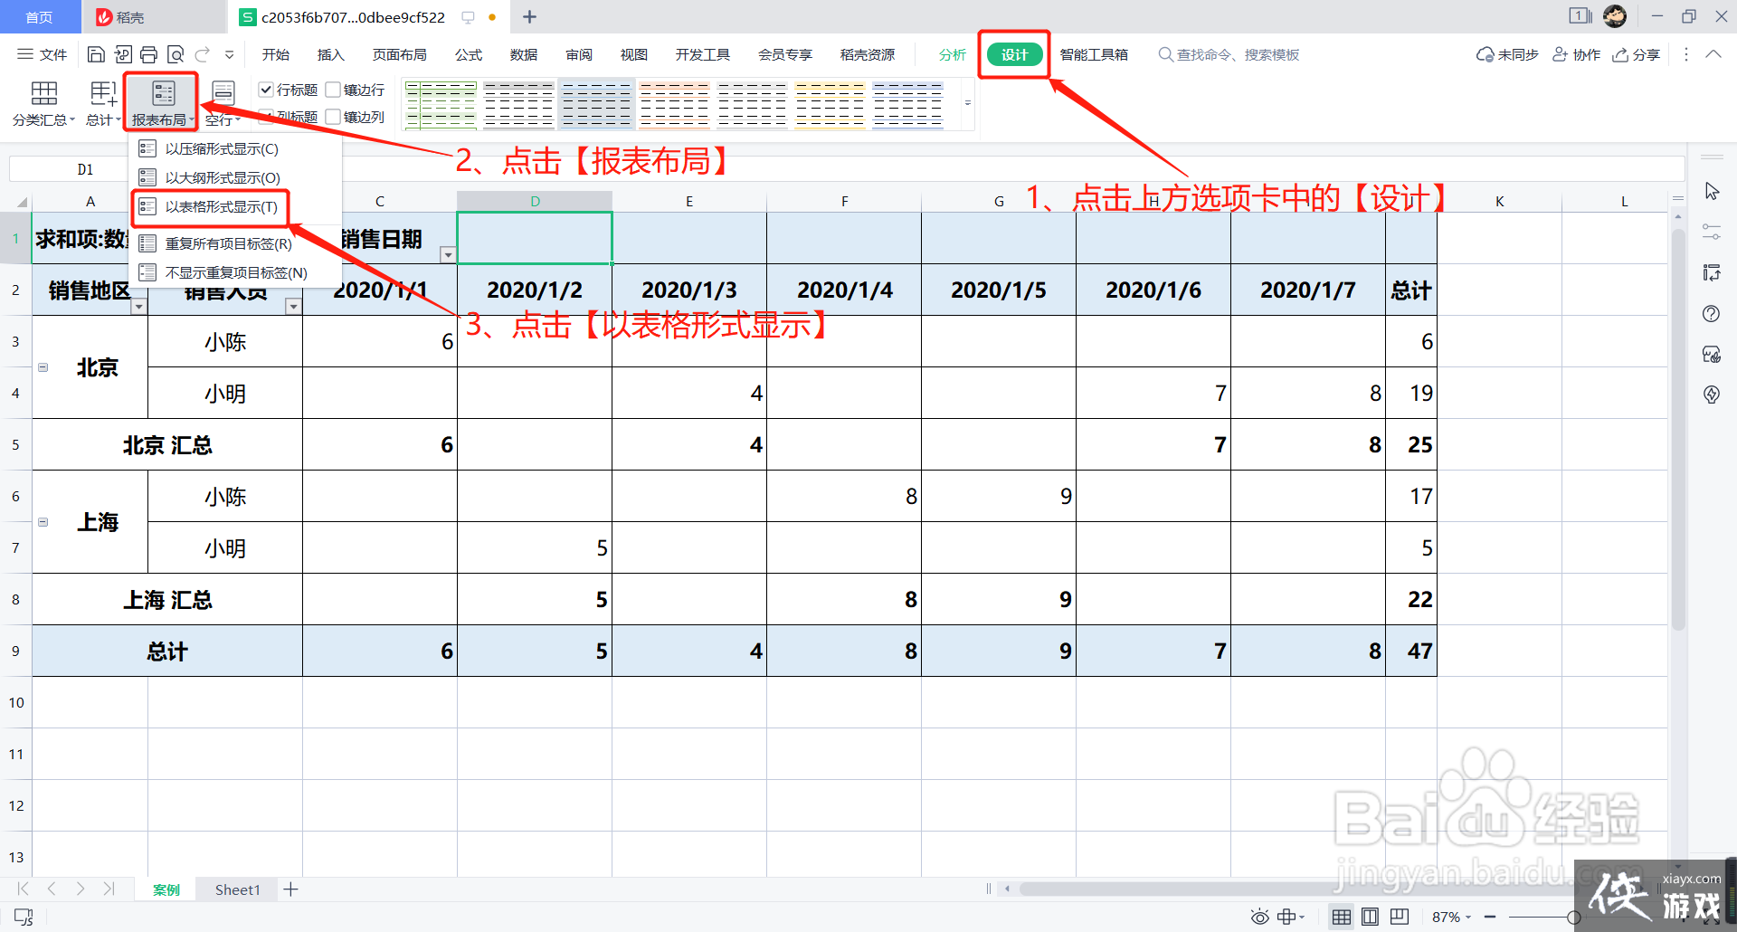Choose 不显示重复项目标签(N) menu item

[x=237, y=272]
